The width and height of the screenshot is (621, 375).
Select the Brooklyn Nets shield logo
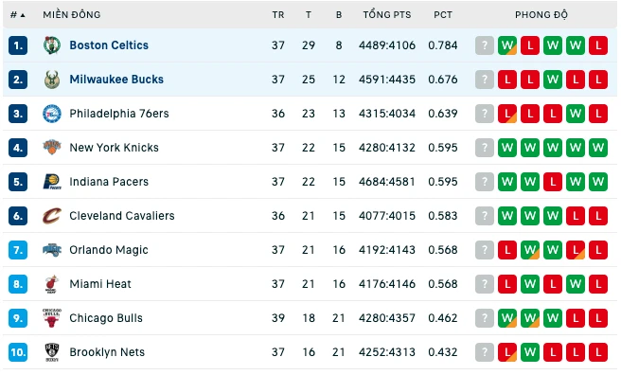tap(52, 352)
